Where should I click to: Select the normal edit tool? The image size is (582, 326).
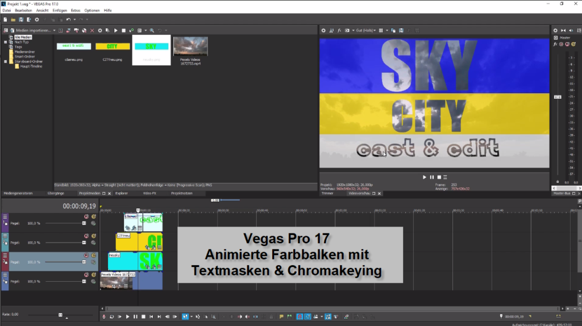point(185,317)
